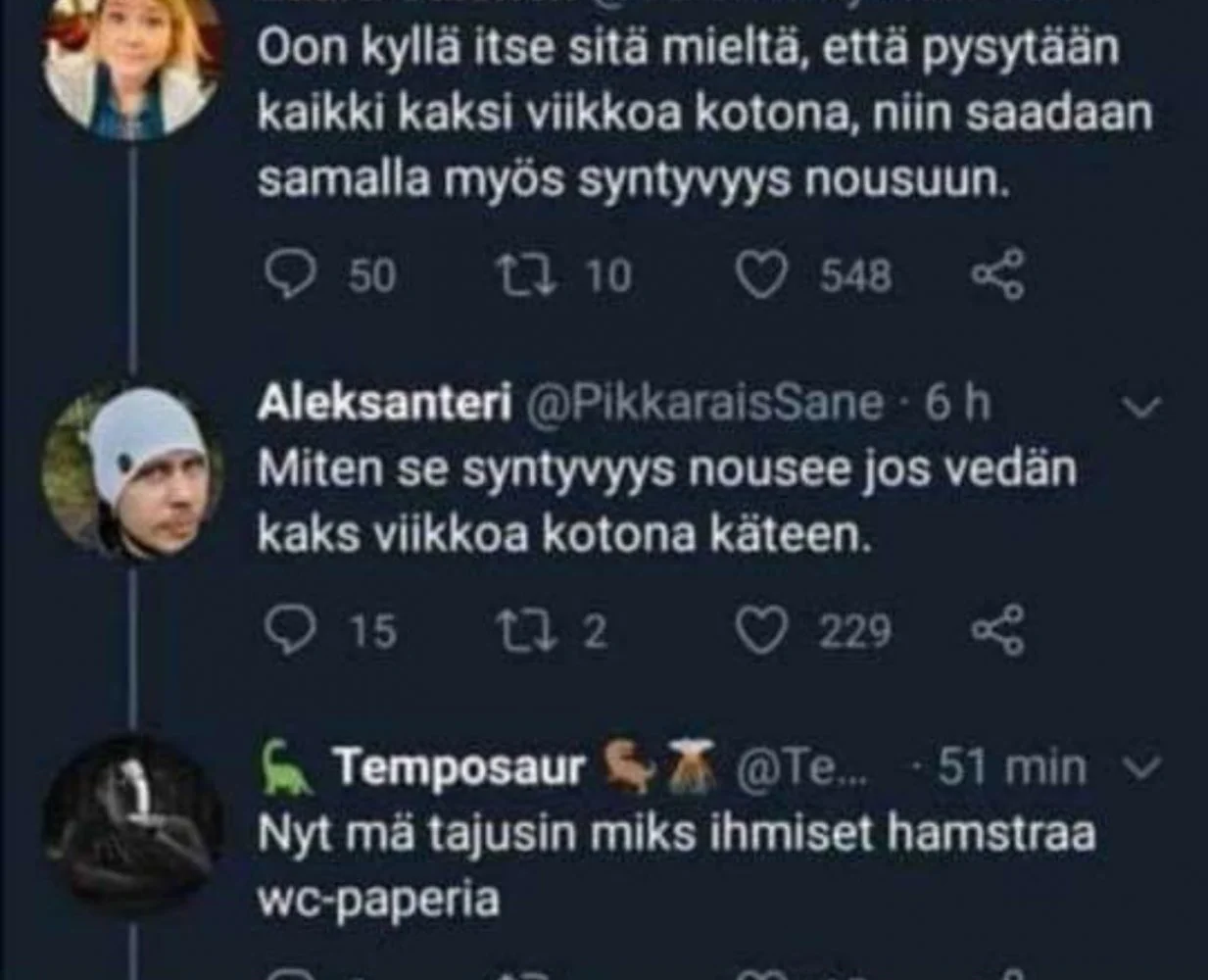
Task: Retweet the tweet with 10 retweets
Action: (x=527, y=275)
